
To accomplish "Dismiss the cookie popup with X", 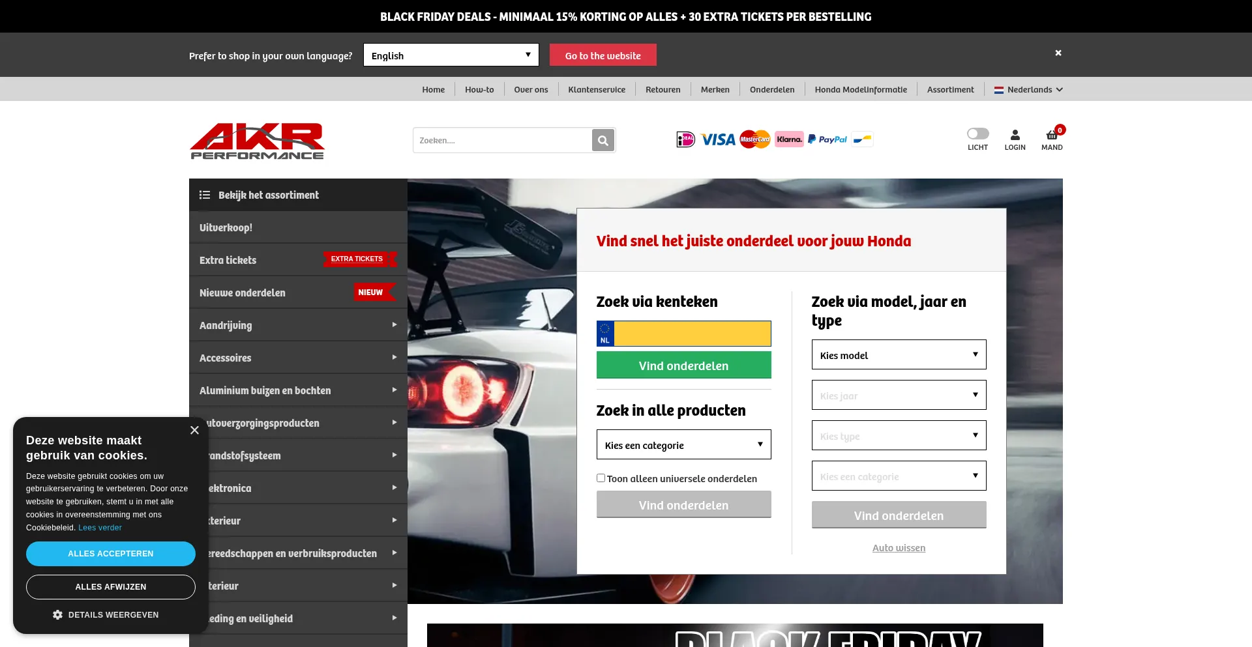I will [x=194, y=430].
